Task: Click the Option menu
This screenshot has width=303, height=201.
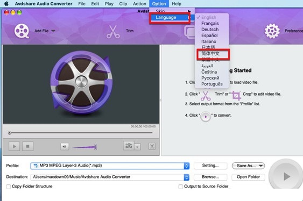Action: pyautogui.click(x=159, y=4)
